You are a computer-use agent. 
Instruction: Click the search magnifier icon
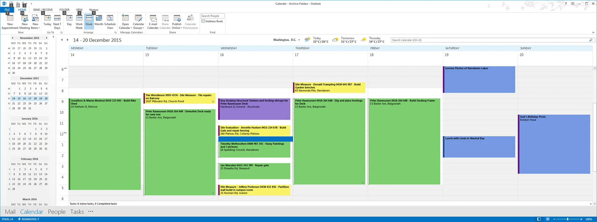coord(591,40)
